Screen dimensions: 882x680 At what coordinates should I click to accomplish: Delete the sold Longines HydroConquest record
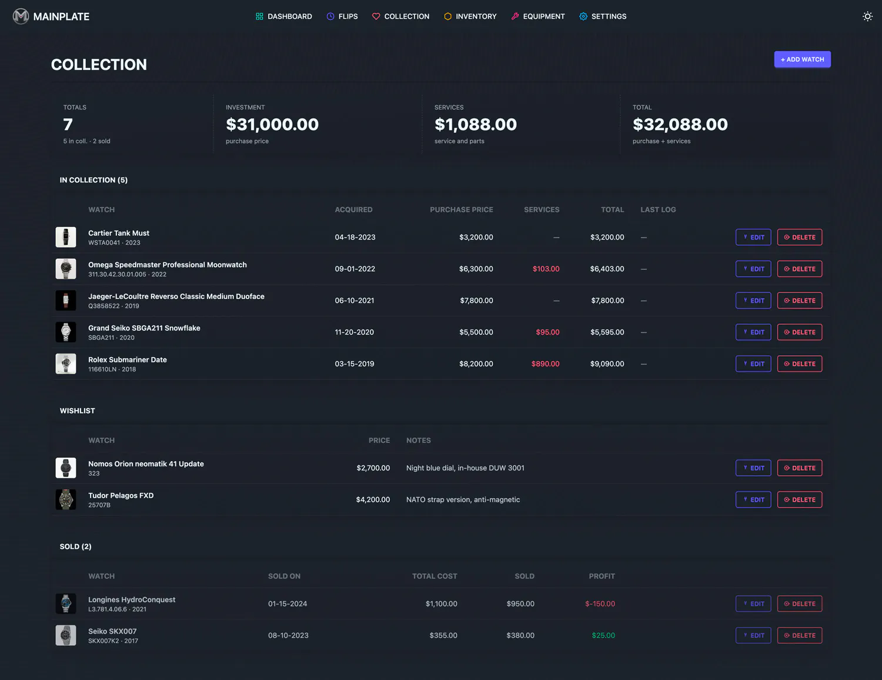[800, 604]
